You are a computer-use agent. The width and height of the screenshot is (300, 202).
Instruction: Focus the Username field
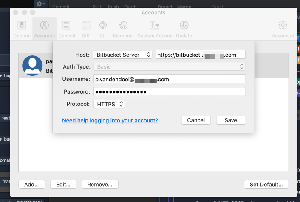click(170, 79)
